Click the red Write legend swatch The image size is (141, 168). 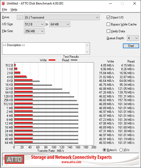(52, 60)
